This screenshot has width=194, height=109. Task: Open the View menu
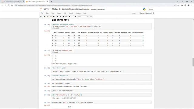pos(53,13)
